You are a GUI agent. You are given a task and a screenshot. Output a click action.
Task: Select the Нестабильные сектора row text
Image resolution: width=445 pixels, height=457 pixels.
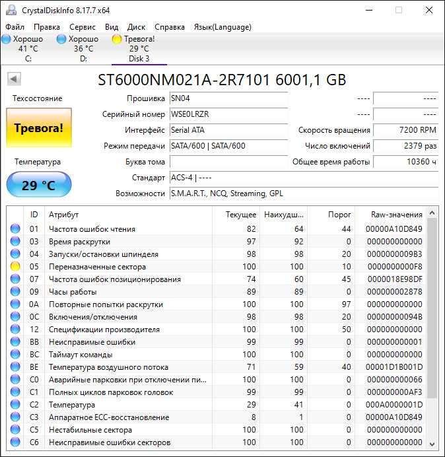click(90, 430)
